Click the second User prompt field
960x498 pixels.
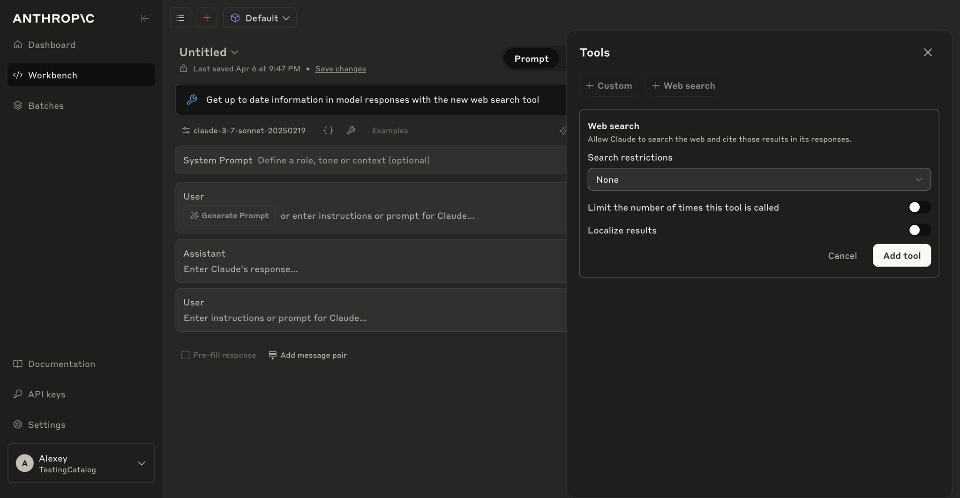tap(371, 310)
